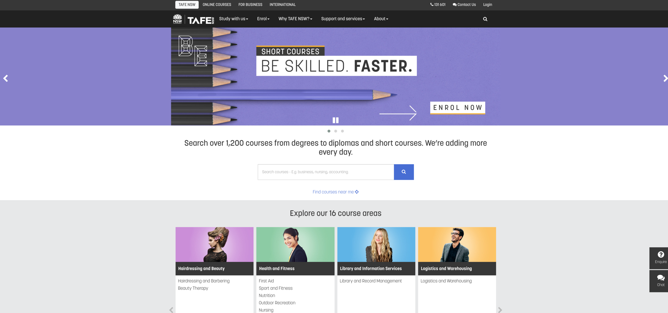
Task: Focus the Search courses input field
Action: [x=325, y=172]
